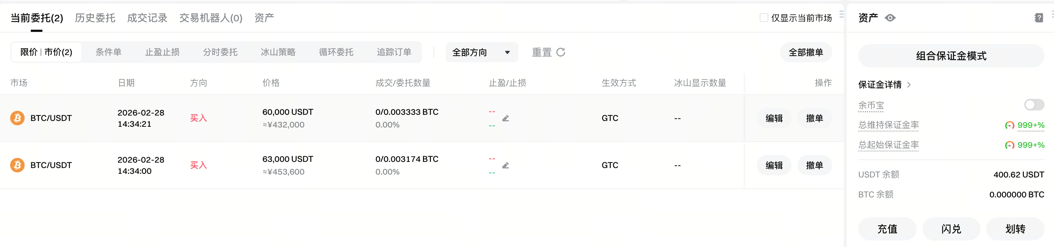Image resolution: width=1054 pixels, height=247 pixels.
Task: Expand 保证金详情 with its chevron
Action: pyautogui.click(x=909, y=85)
